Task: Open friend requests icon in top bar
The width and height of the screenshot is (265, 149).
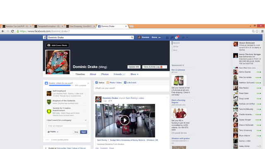Action: click(x=167, y=38)
